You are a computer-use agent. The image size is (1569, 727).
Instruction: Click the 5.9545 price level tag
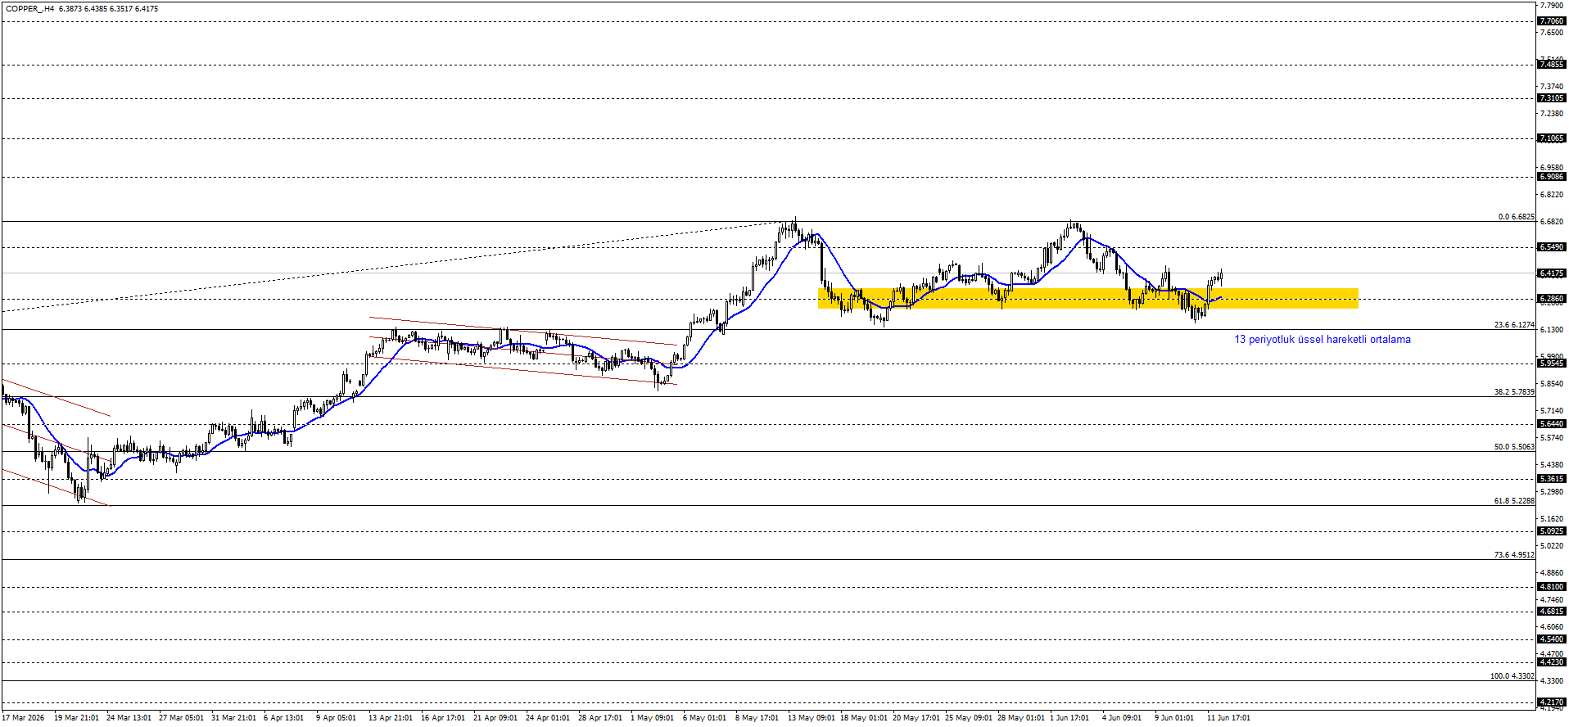(x=1552, y=363)
